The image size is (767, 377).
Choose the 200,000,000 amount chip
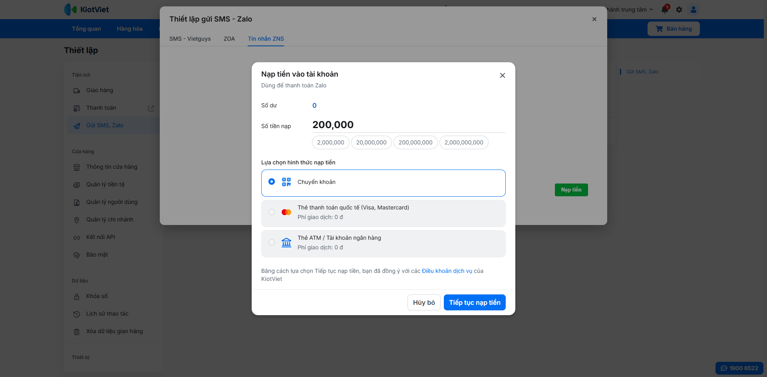click(415, 142)
